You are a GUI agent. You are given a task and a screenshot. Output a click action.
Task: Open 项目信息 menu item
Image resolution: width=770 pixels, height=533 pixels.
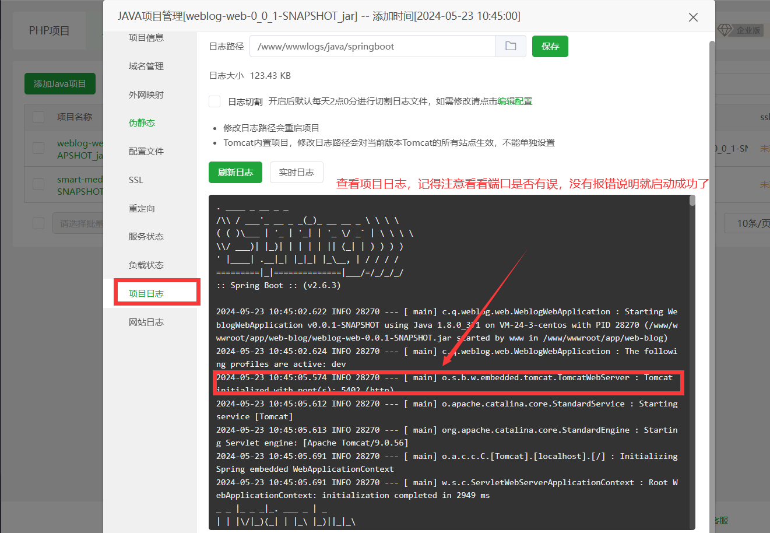pos(146,37)
